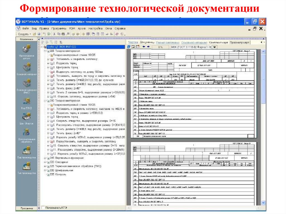Image resolution: width=286 pixels, height=214 pixels.
Task: Click the pink eraser icon in the toolbar
Action: (x=117, y=34)
